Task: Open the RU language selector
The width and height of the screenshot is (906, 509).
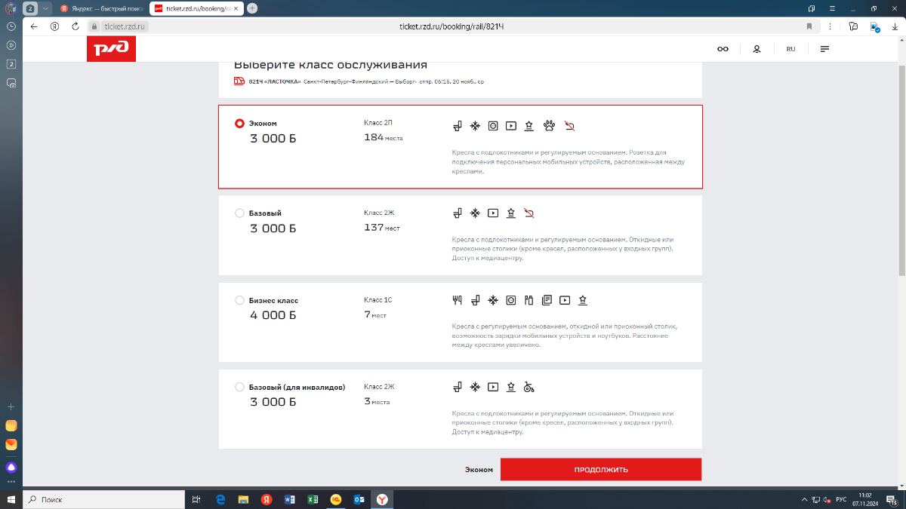Action: pyautogui.click(x=790, y=49)
